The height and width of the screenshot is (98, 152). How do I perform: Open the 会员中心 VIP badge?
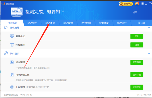[x=126, y=4]
